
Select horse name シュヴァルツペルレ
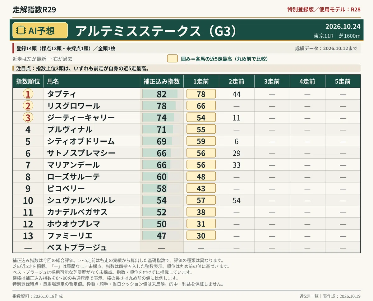pyautogui.click(x=81, y=200)
